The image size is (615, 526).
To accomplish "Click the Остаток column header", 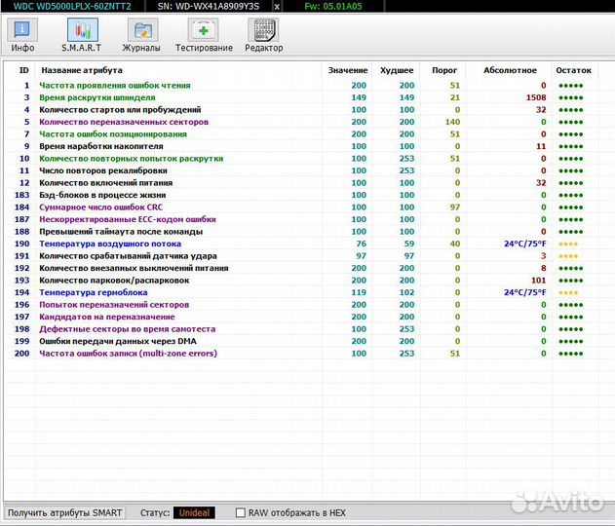I will [573, 70].
